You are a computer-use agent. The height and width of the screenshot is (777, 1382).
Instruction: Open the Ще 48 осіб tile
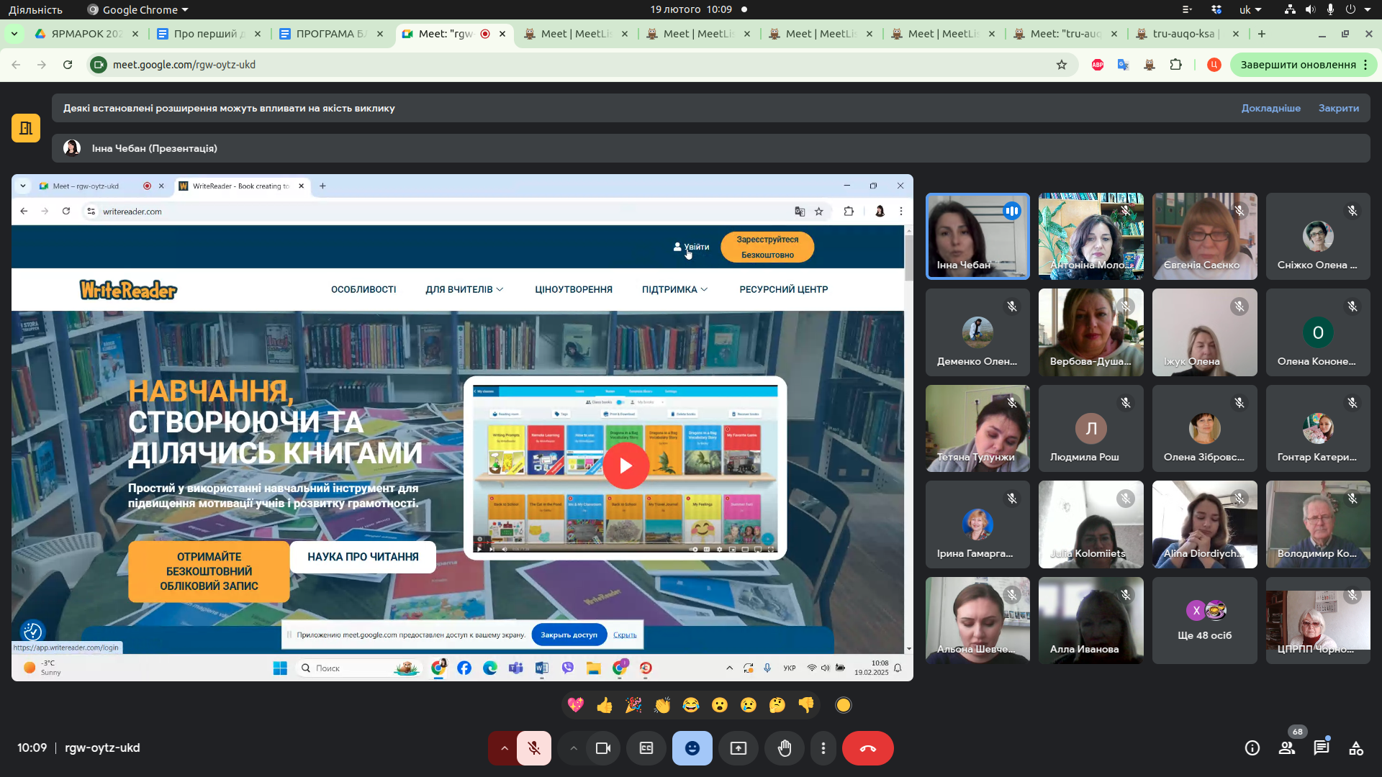click(x=1204, y=620)
